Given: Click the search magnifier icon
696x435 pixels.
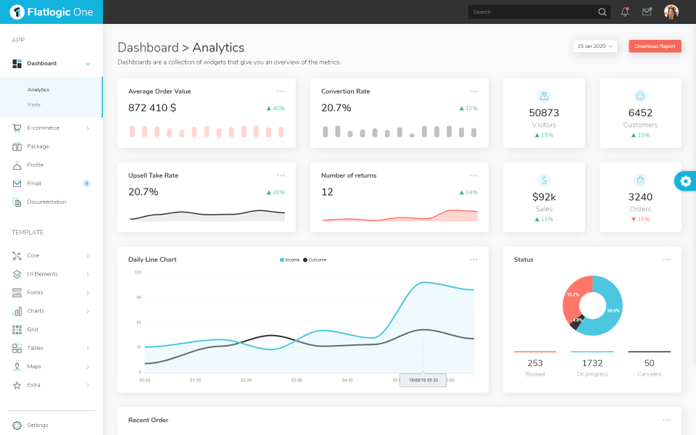Looking at the screenshot, I should (x=602, y=12).
